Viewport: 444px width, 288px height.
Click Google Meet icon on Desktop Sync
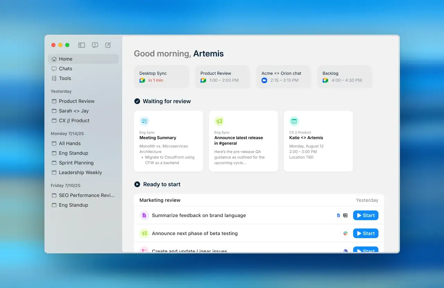[142, 80]
